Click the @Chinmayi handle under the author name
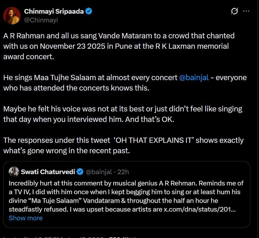Viewport: 259px width, 238px height. [x=42, y=20]
